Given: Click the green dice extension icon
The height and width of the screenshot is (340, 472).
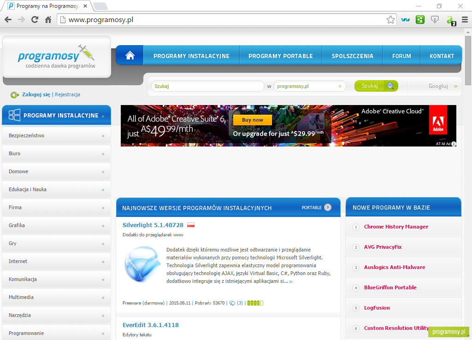Looking at the screenshot, I should (420, 20).
